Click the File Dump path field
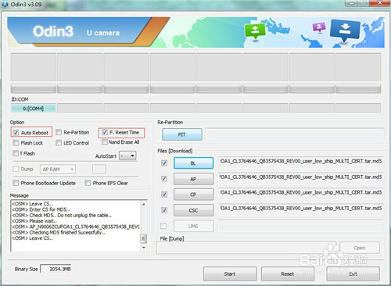Viewport: 391px width, 286px height. click(x=247, y=248)
